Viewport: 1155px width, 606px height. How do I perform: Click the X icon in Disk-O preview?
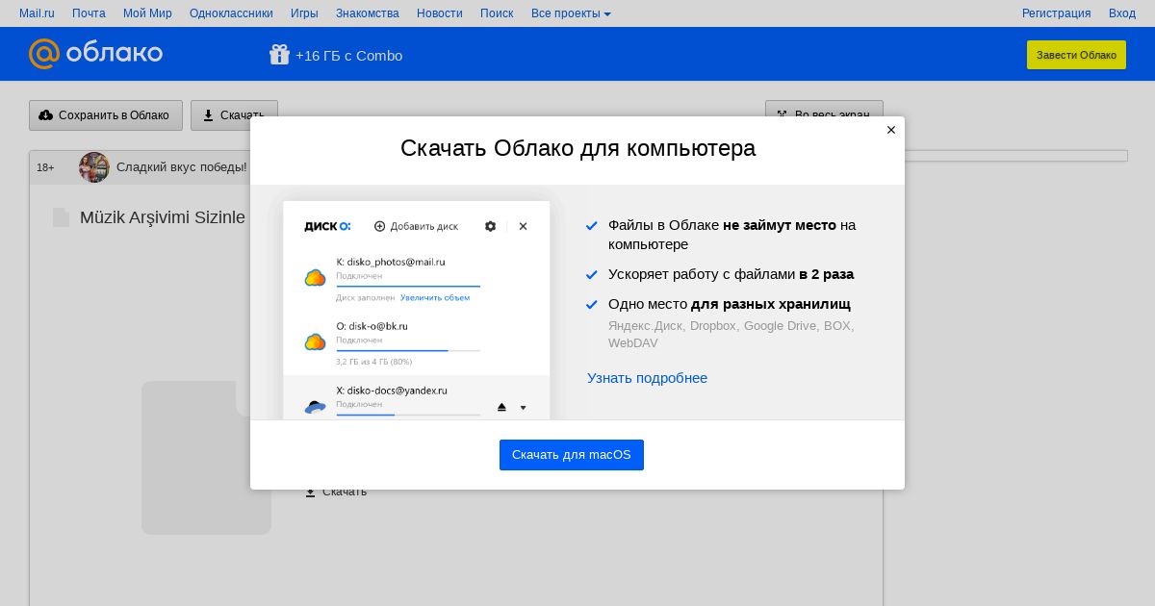click(523, 226)
